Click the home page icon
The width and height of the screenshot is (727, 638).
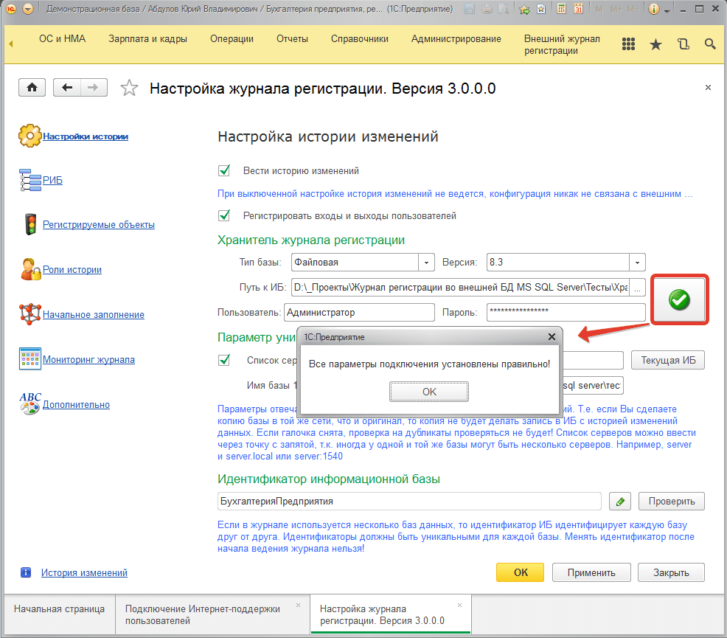tap(32, 88)
